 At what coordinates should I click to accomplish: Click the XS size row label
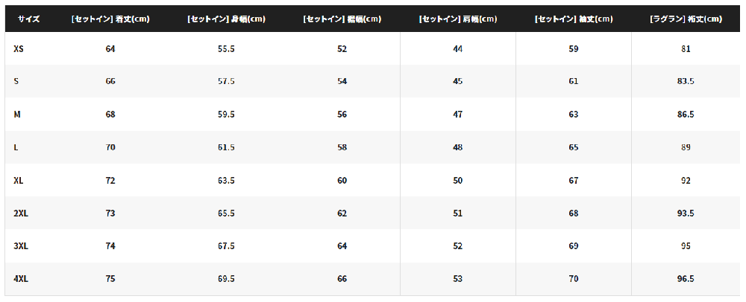pyautogui.click(x=19, y=48)
